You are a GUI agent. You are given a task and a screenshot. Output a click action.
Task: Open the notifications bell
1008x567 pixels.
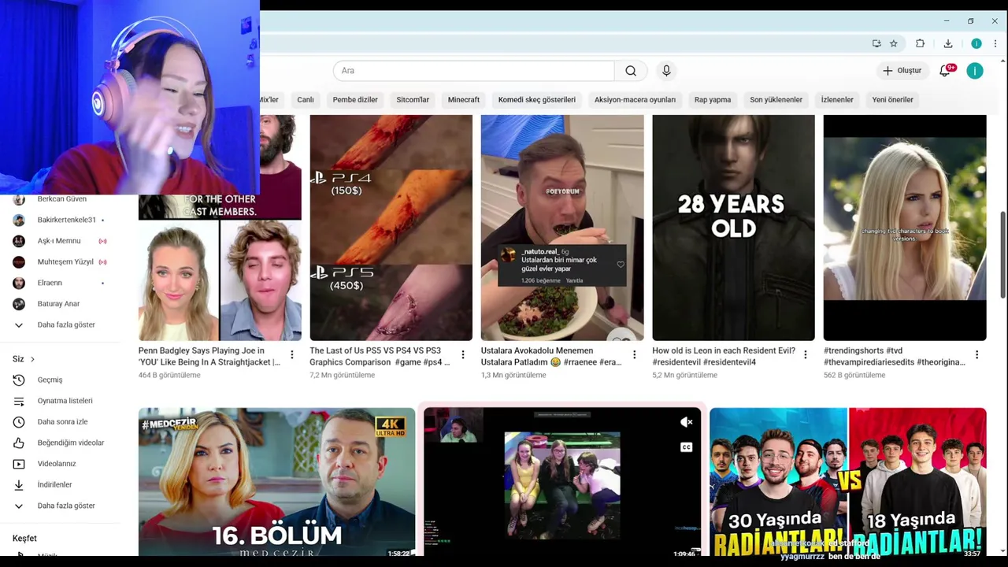click(x=945, y=71)
